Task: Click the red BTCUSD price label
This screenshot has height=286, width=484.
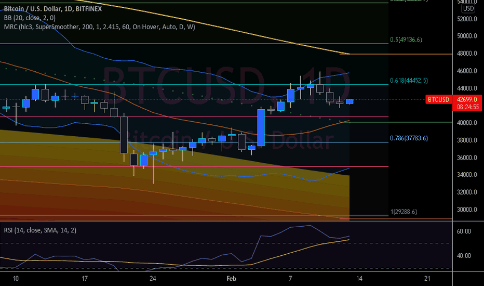Action: pos(438,99)
